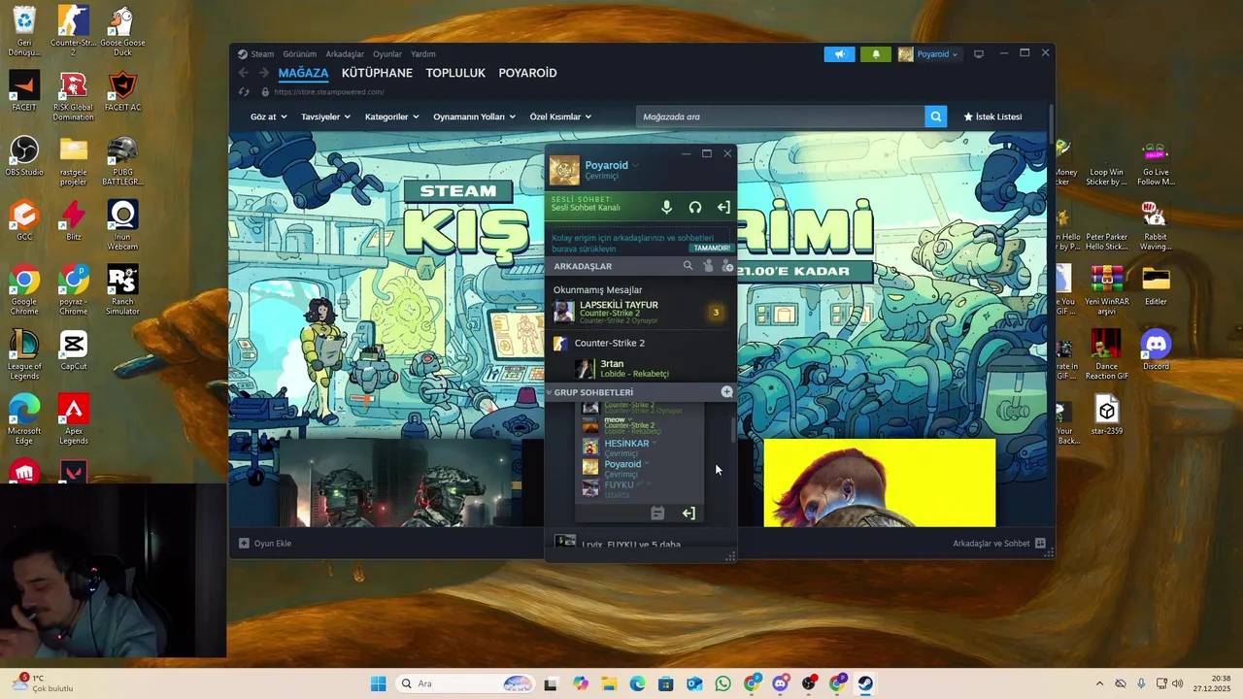The width and height of the screenshot is (1243, 699).
Task: Click the Steam forward navigation arrow
Action: tap(262, 73)
